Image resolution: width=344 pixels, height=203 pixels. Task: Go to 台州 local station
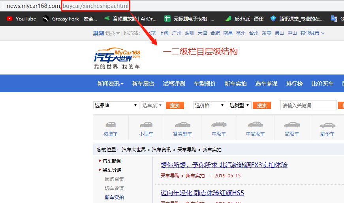pos(254,33)
